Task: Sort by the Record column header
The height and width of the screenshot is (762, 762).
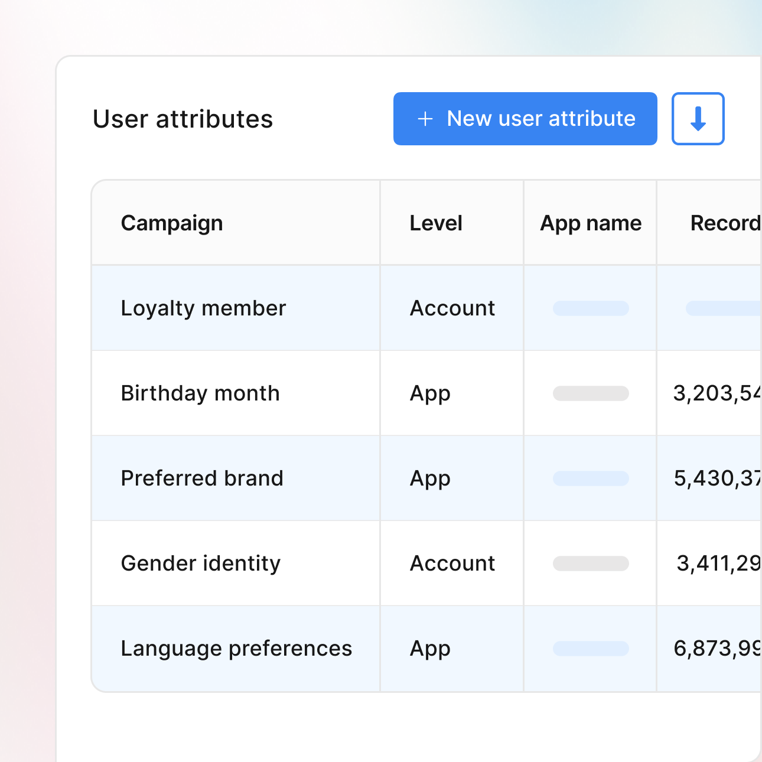Action: 725,223
